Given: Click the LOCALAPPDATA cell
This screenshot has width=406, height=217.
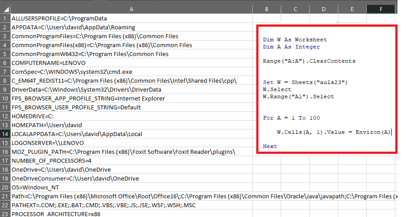Looking at the screenshot, I should [x=131, y=134].
